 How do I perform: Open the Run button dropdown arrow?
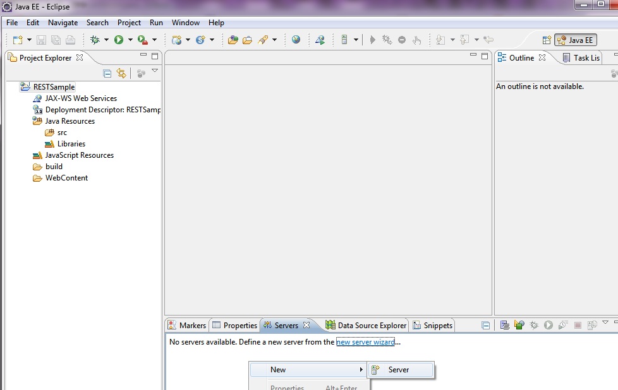tap(130, 40)
